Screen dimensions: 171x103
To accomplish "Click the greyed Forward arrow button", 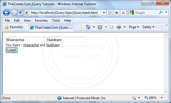I will click(14, 13).
